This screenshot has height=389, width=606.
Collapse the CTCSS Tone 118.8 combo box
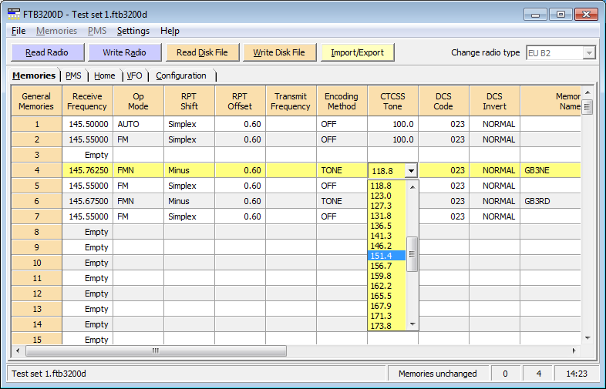(x=411, y=171)
